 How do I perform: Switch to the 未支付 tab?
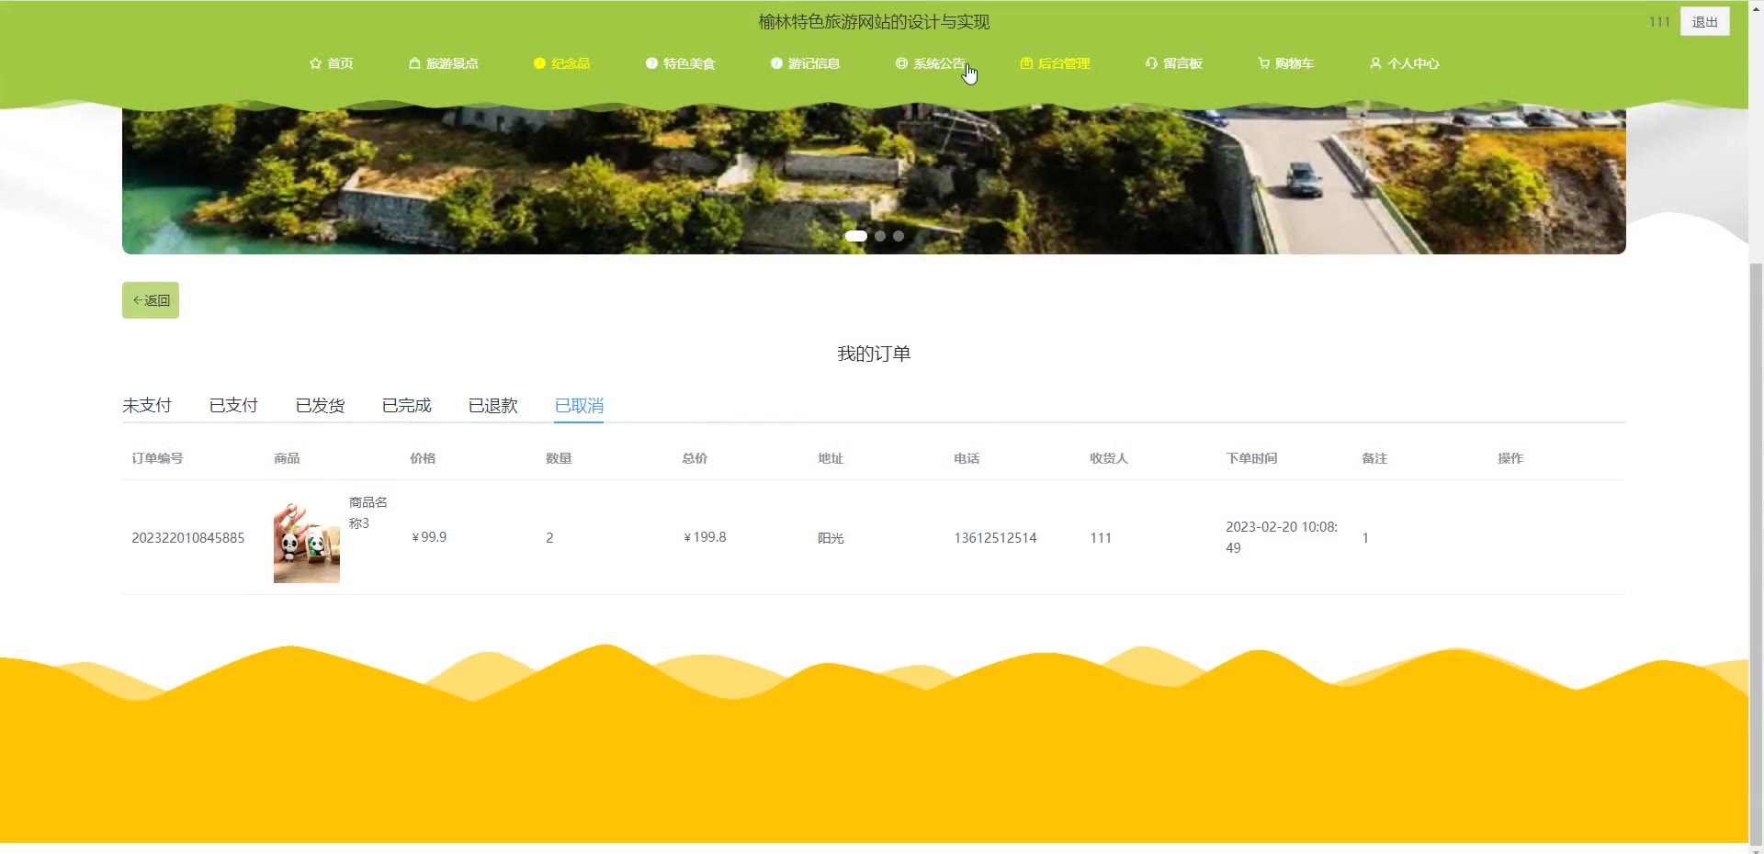tap(147, 406)
